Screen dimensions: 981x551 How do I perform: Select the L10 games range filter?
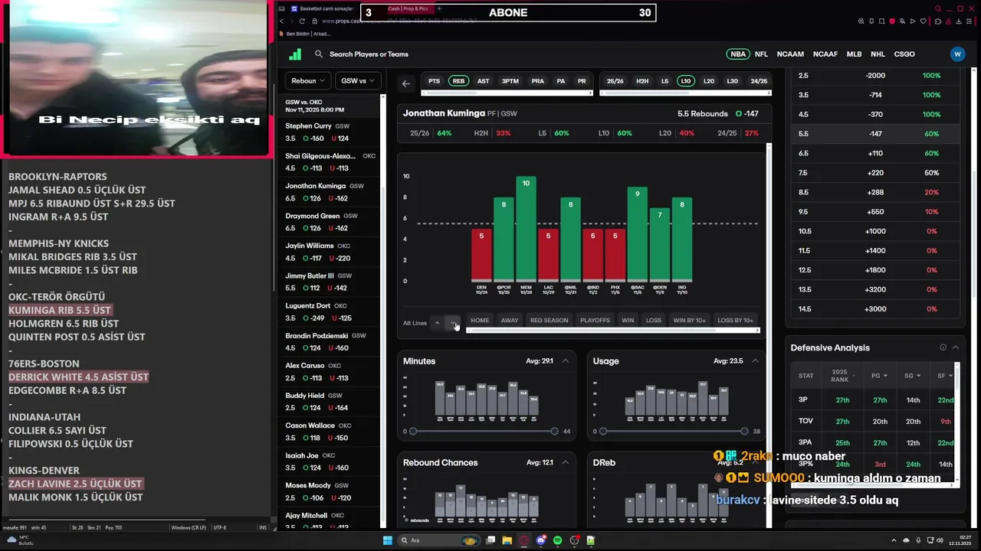tap(686, 81)
